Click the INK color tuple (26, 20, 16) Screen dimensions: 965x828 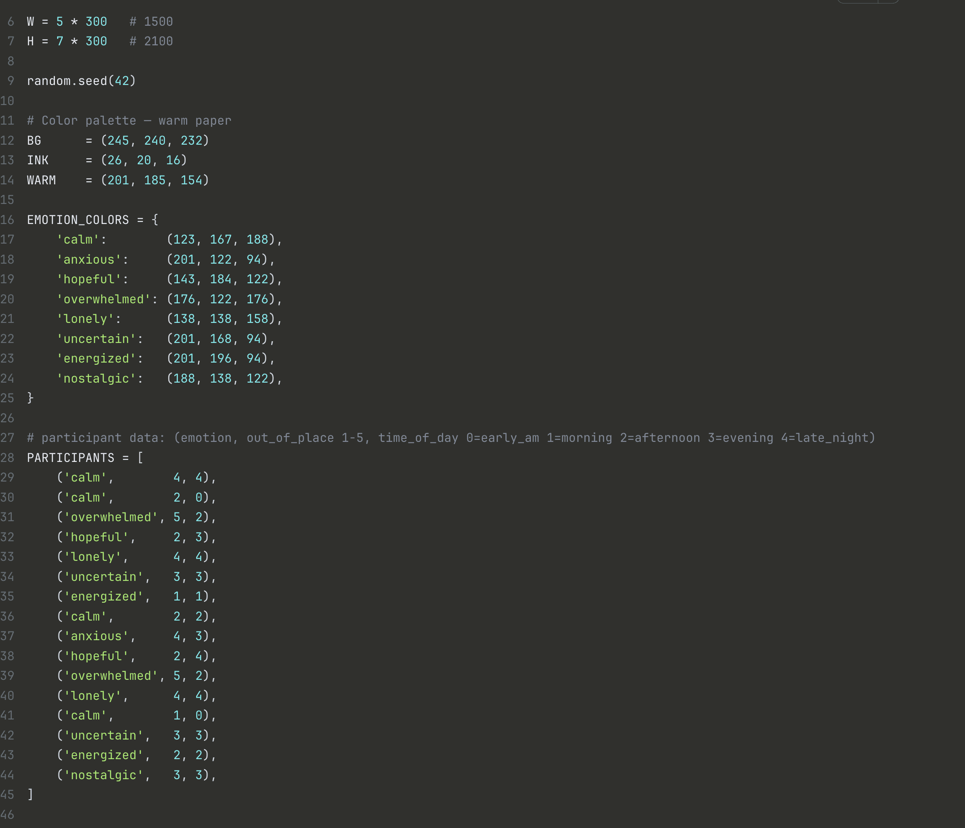144,160
